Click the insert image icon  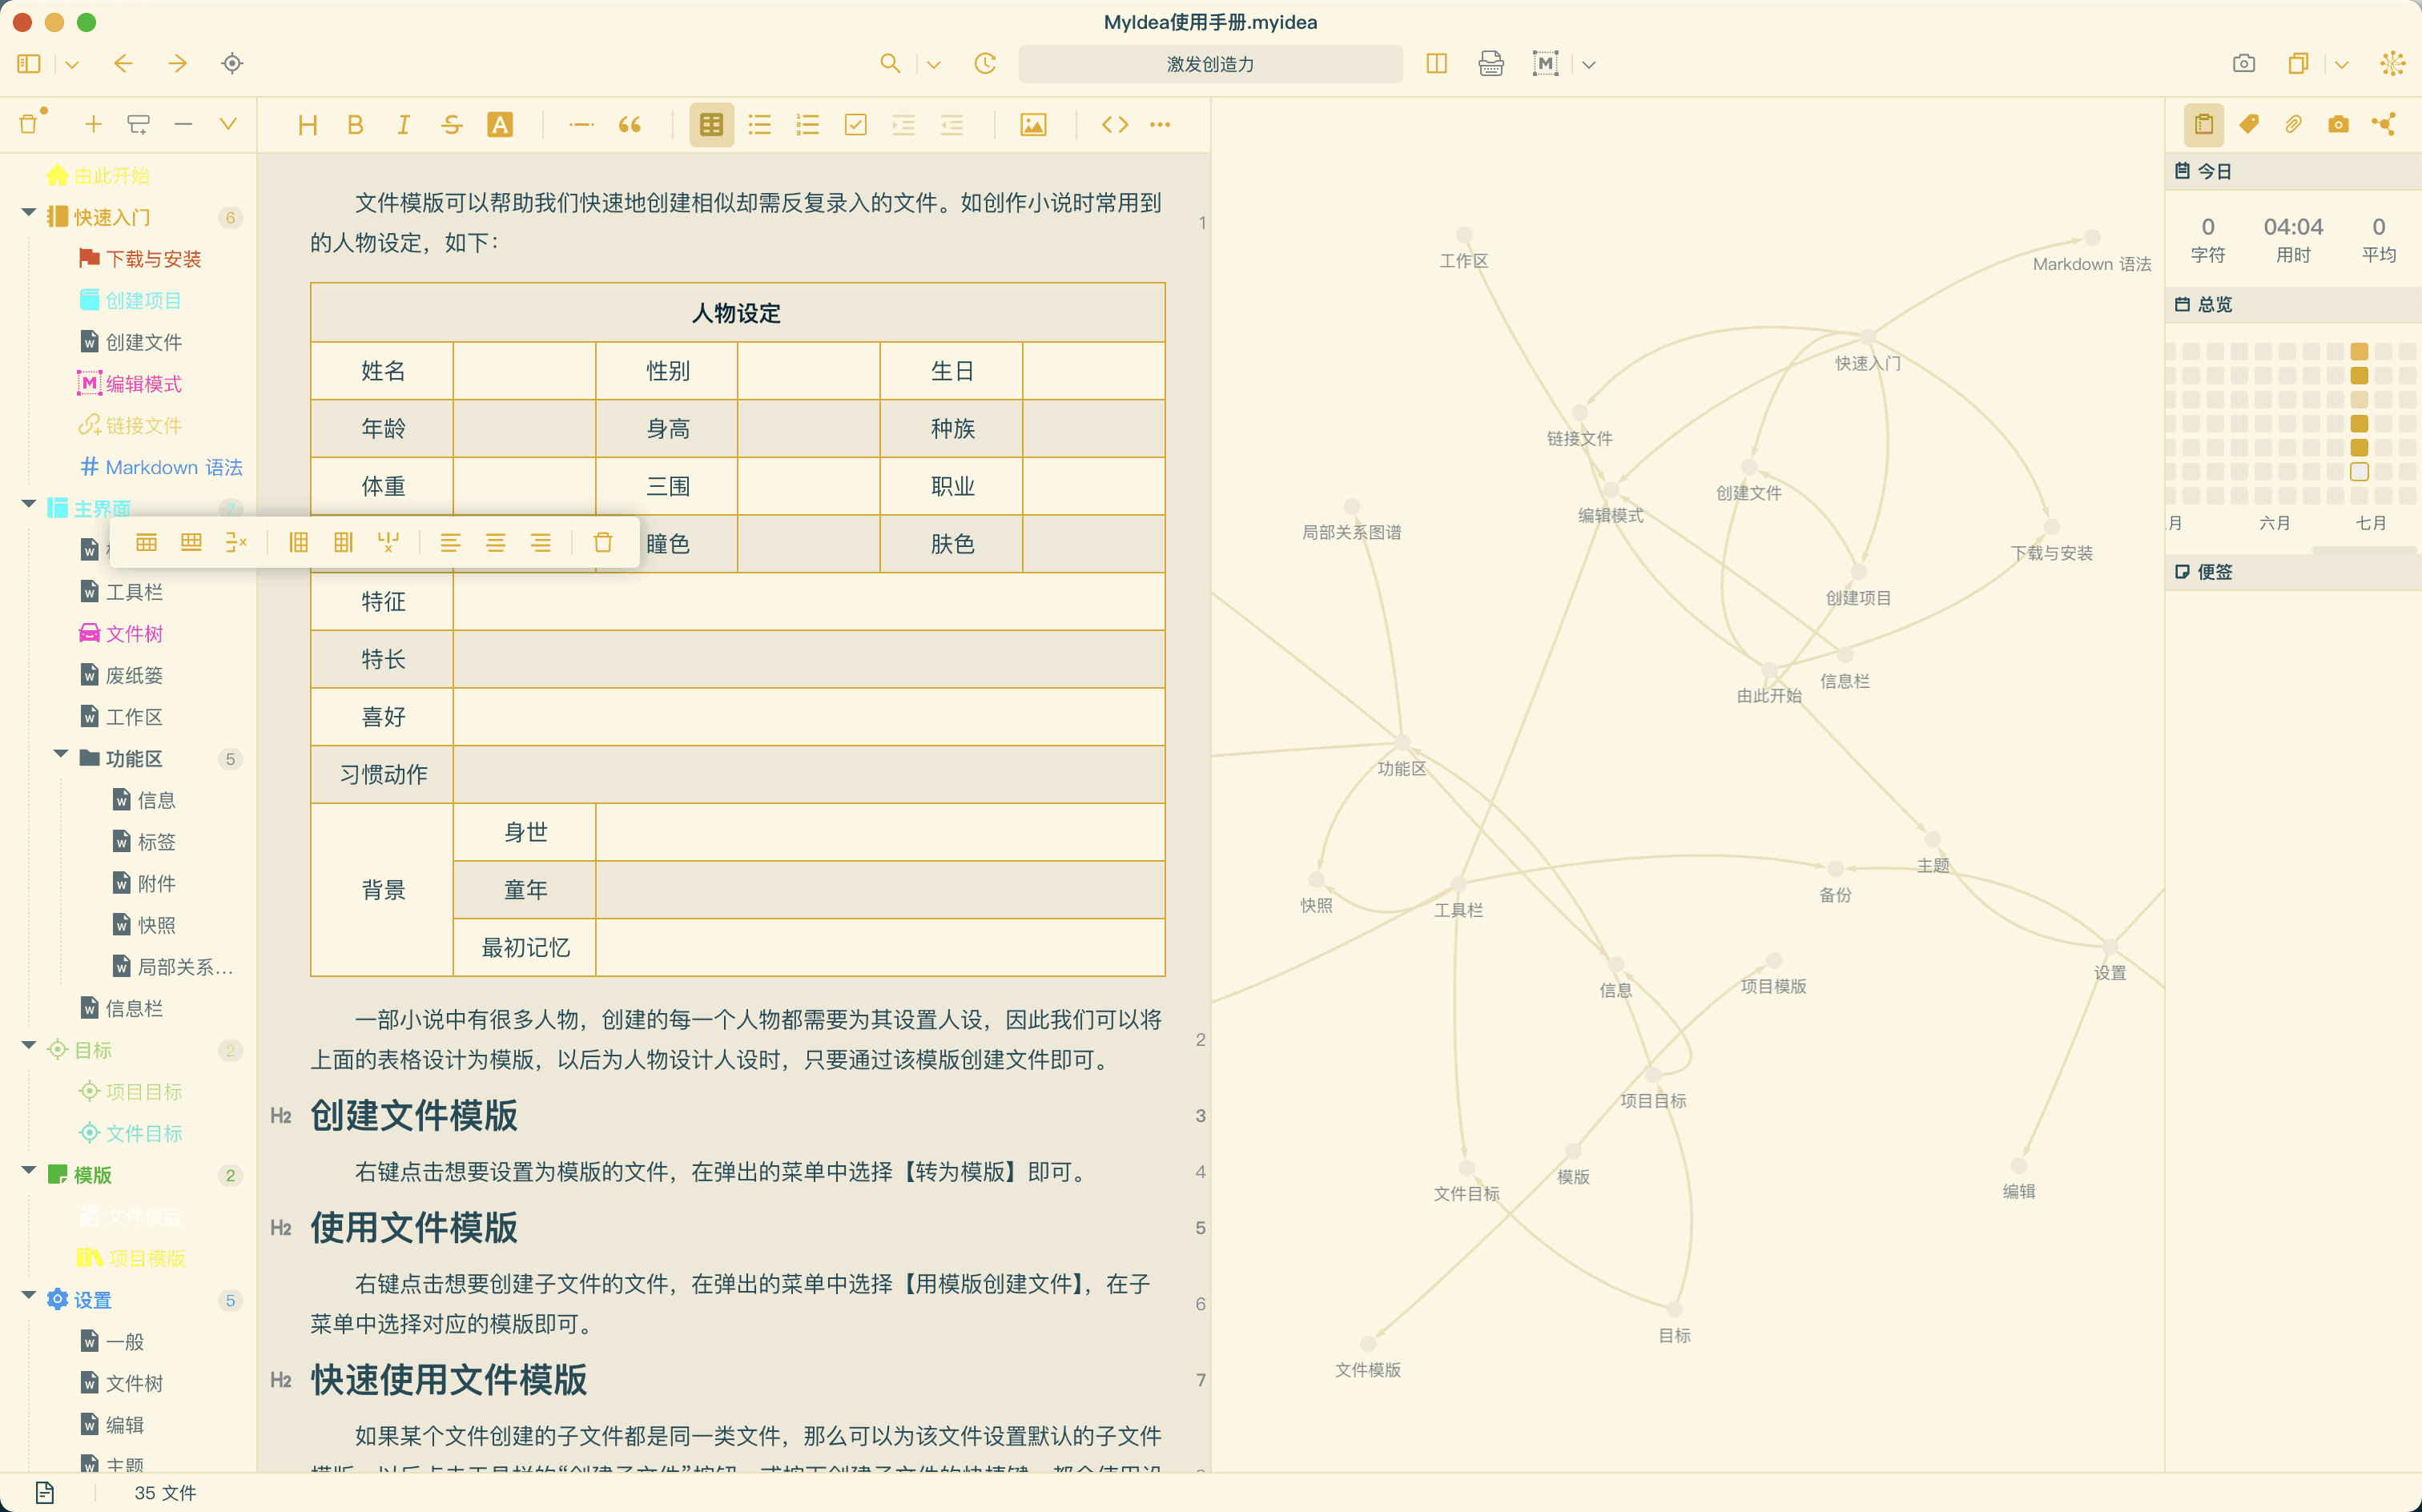(1033, 125)
